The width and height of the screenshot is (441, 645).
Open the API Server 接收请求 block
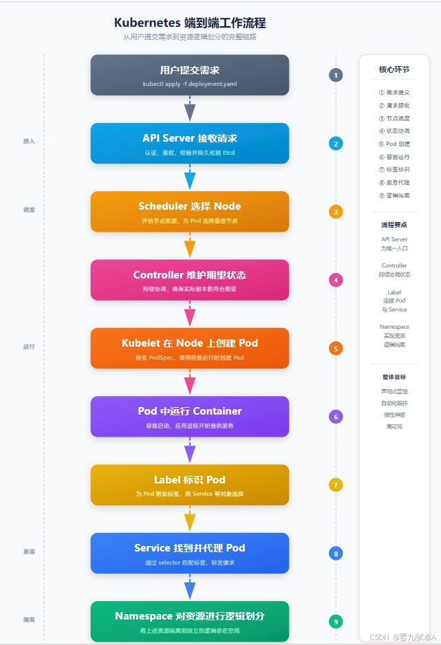(190, 144)
